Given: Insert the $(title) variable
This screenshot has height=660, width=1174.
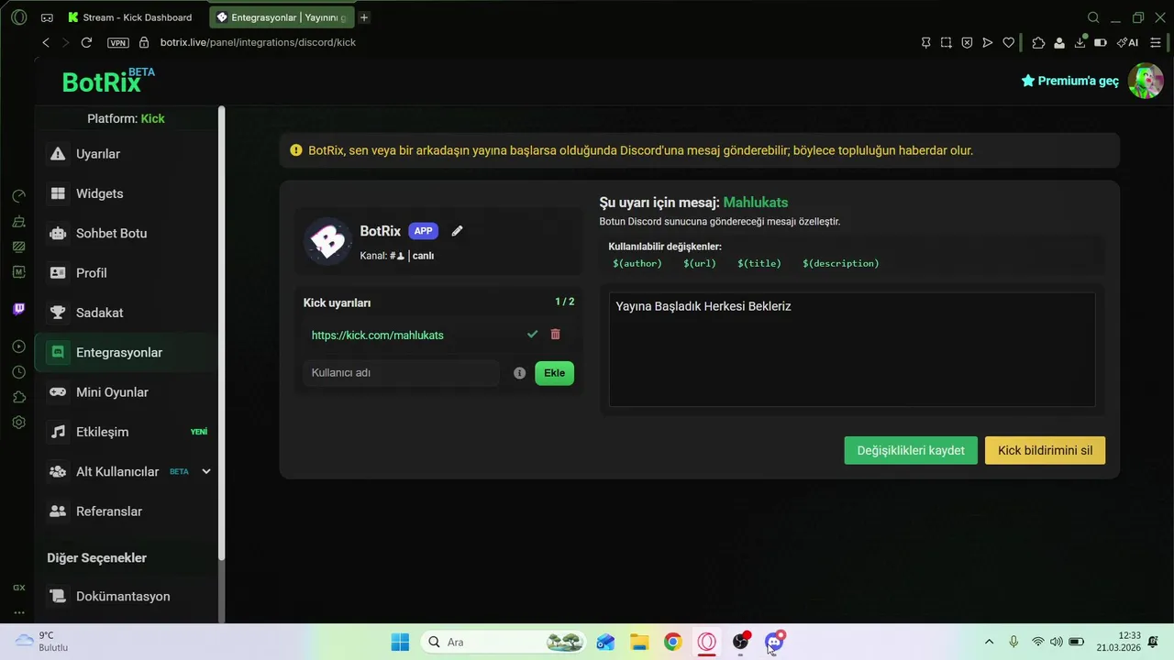Looking at the screenshot, I should (x=759, y=263).
